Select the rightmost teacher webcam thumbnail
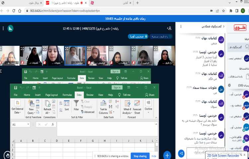This screenshot has height=159, width=249. [x=164, y=56]
